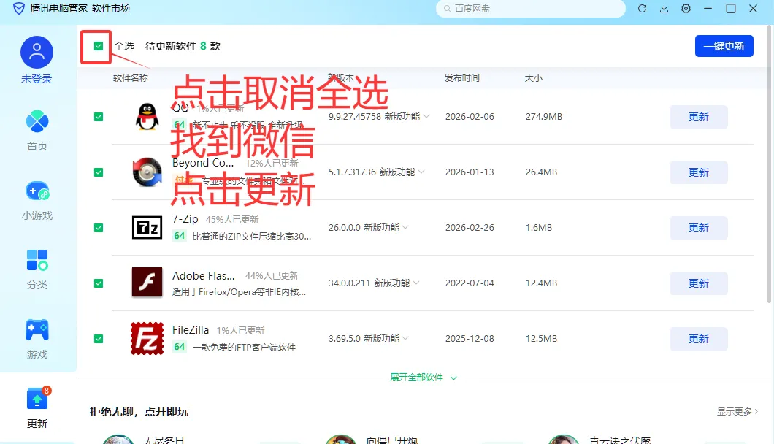Click the 大小 column header
The height and width of the screenshot is (444, 774).
533,78
